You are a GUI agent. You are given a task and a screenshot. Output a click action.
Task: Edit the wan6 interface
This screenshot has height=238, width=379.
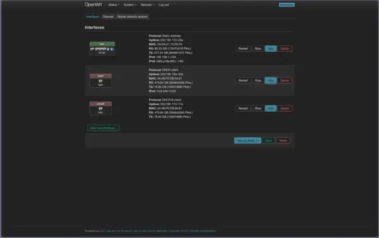tap(271, 108)
